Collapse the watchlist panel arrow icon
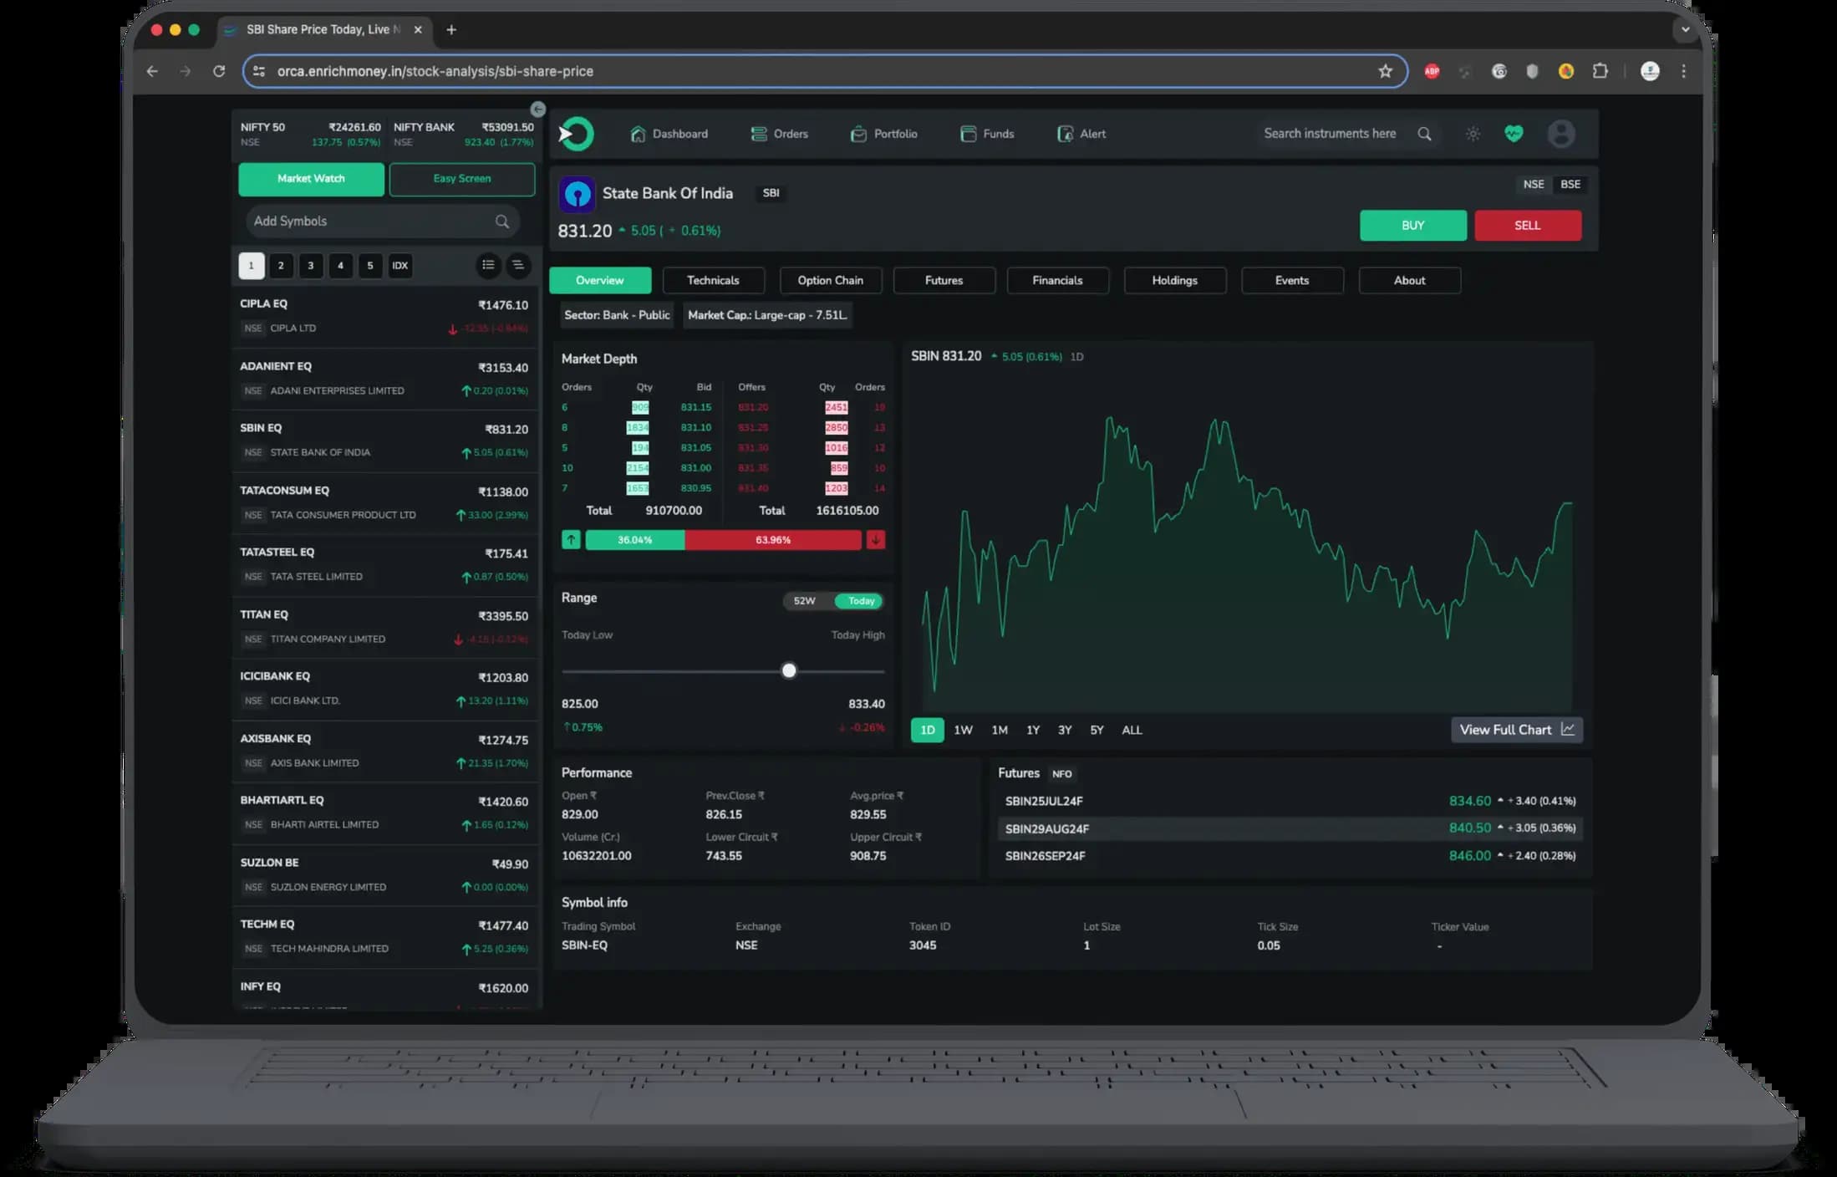1837x1177 pixels. pos(537,110)
